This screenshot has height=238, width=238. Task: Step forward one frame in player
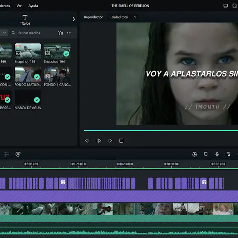pos(99,141)
